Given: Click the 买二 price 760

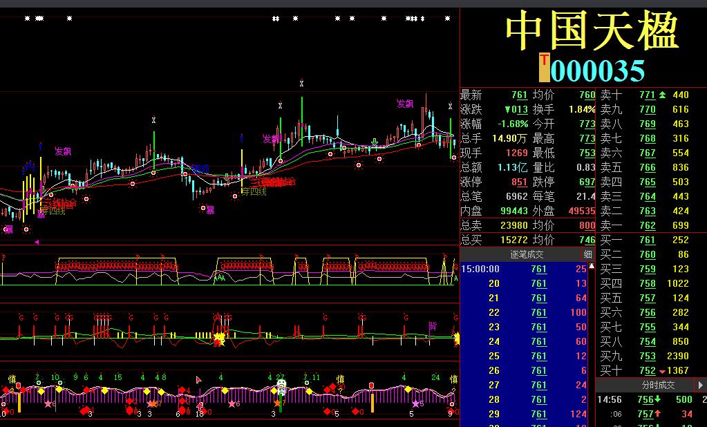Looking at the screenshot, I should click(648, 254).
